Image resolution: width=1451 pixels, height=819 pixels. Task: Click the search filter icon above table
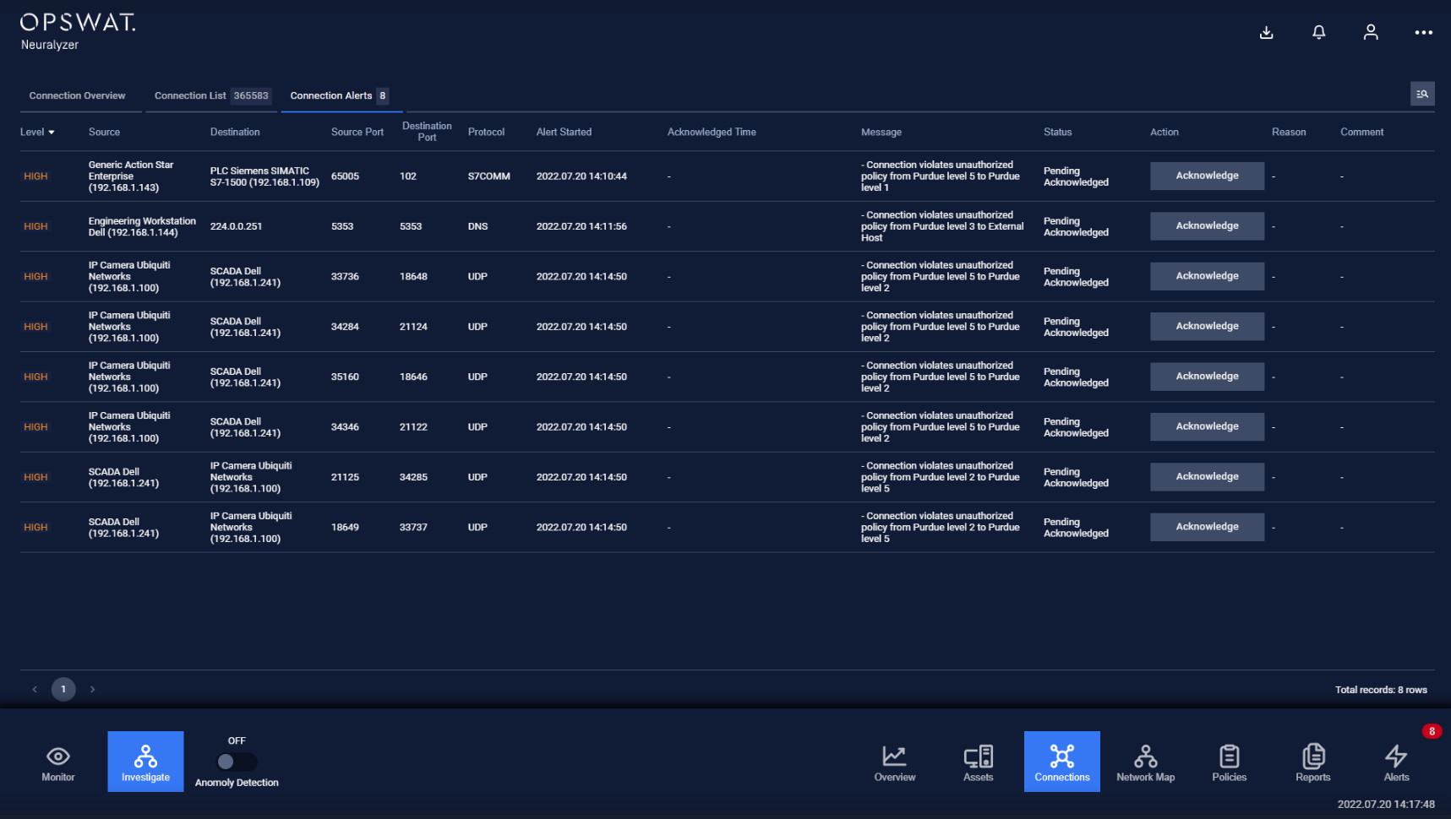click(1422, 94)
